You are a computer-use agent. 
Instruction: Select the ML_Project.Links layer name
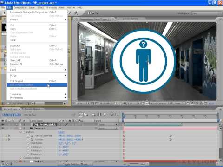coord(45,124)
